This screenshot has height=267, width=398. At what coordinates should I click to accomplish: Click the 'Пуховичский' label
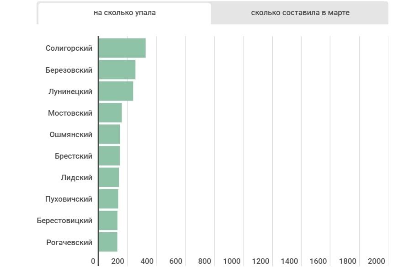(69, 199)
